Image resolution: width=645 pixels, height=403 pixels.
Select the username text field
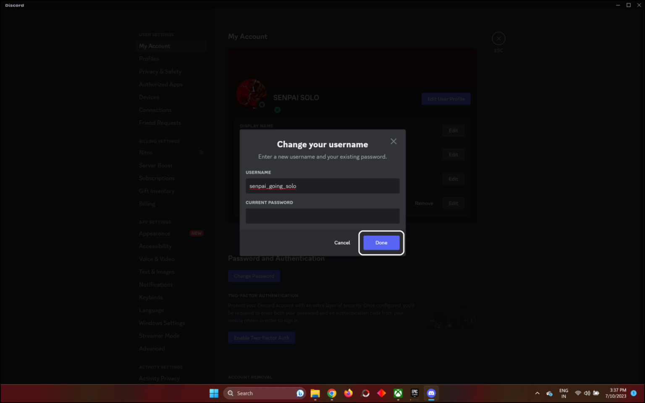pos(322,186)
